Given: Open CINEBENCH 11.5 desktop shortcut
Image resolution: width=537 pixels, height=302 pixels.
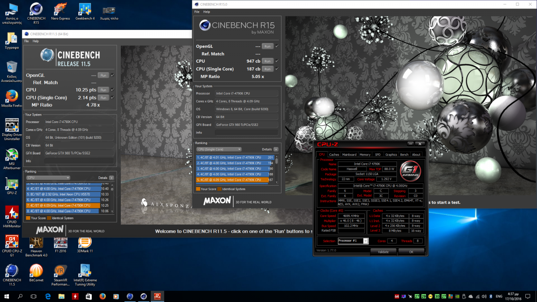Looking at the screenshot, I should click(12, 275).
